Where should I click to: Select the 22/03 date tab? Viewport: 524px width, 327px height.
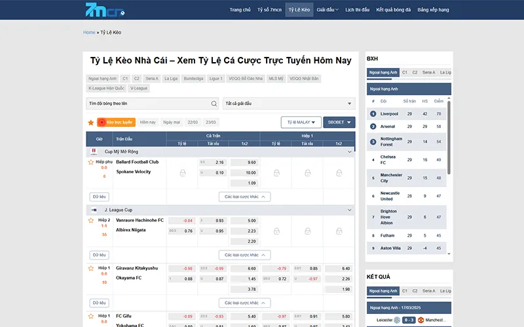[193, 122]
